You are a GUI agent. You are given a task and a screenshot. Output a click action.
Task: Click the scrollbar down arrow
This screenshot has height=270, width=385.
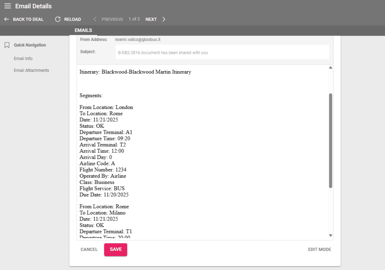(330, 235)
